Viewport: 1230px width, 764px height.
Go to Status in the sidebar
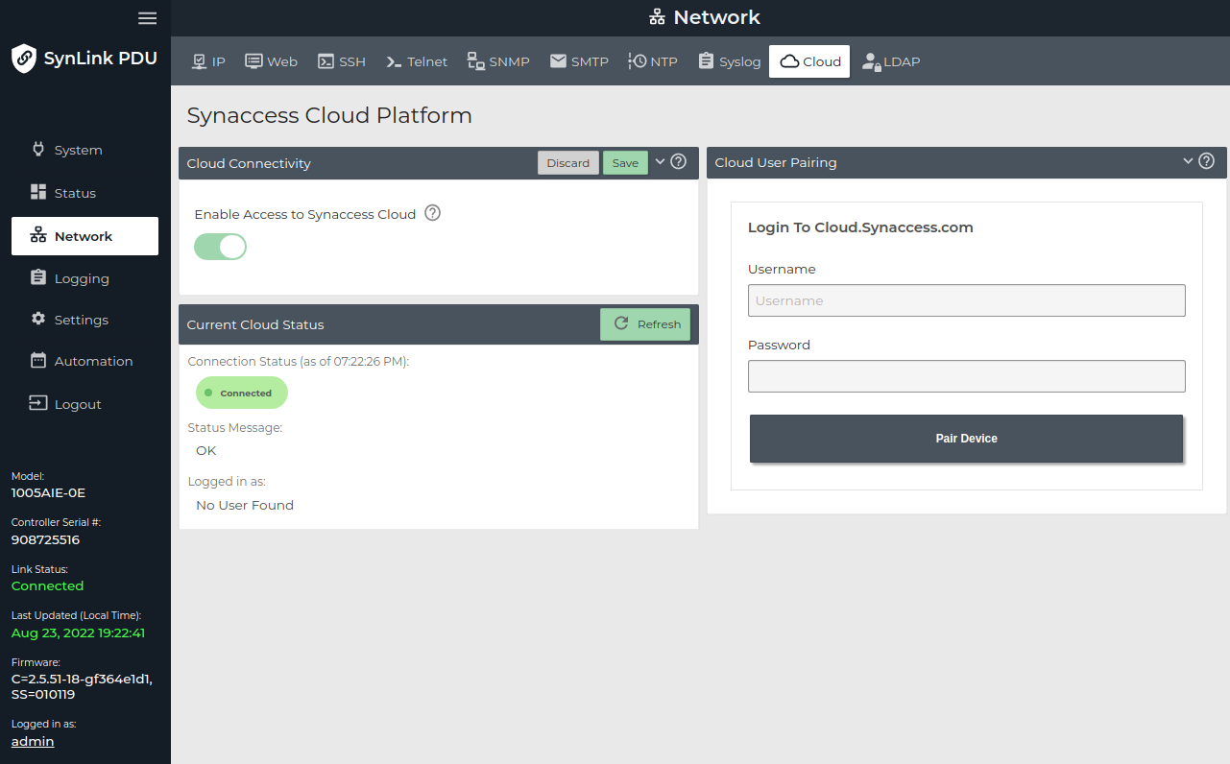coord(84,193)
